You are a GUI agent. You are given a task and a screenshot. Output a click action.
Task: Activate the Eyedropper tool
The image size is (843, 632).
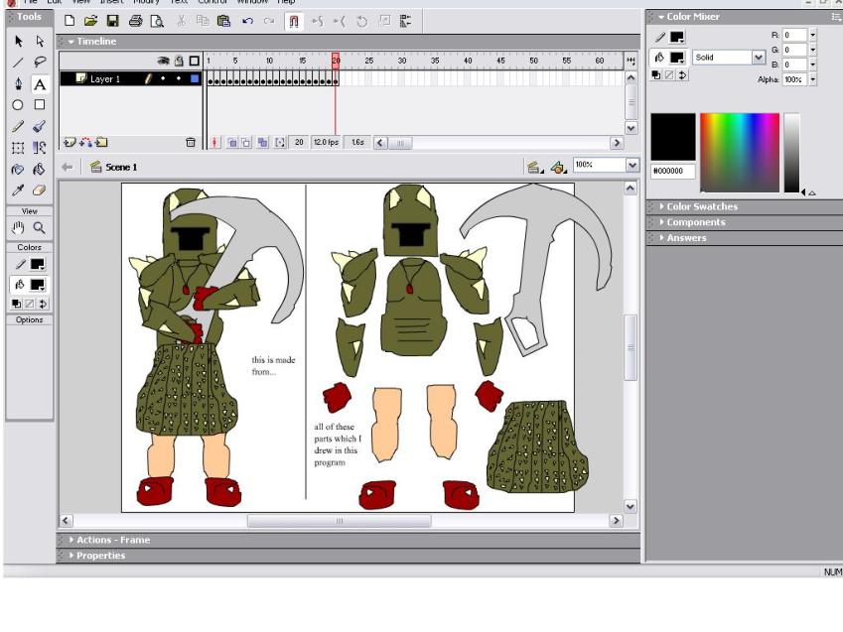coord(18,190)
